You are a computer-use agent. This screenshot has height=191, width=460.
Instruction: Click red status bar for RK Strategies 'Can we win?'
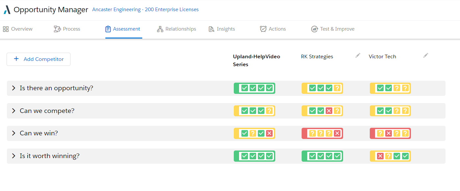304,133
